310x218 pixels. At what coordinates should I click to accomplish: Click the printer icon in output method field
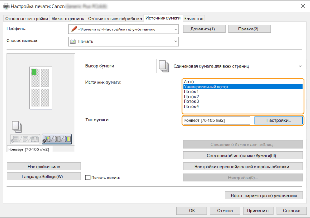(x=73, y=41)
